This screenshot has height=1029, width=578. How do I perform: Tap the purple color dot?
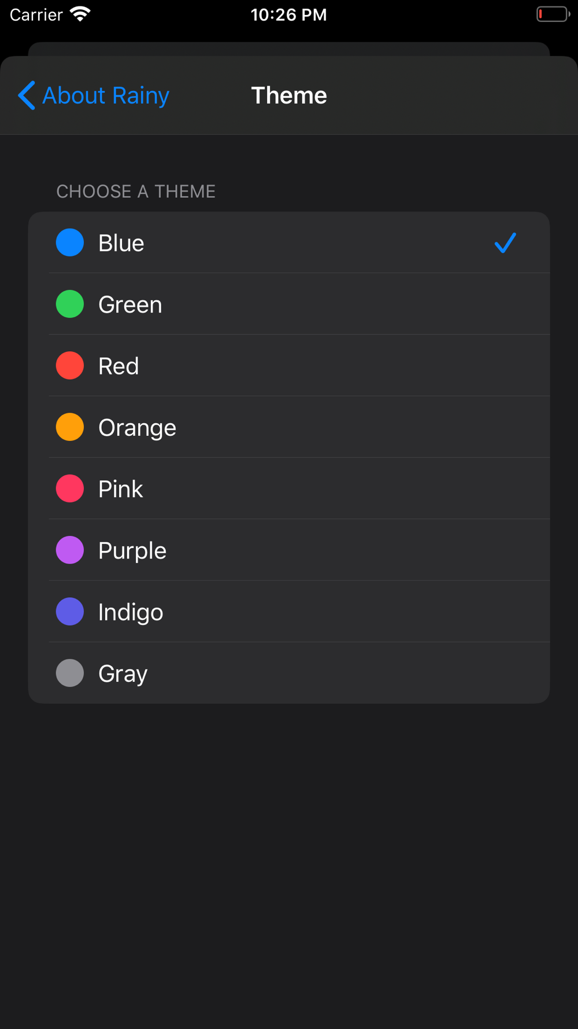click(70, 550)
